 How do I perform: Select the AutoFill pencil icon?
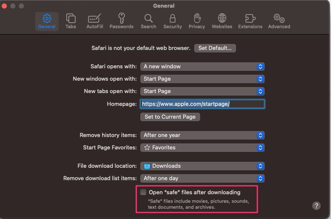point(94,19)
